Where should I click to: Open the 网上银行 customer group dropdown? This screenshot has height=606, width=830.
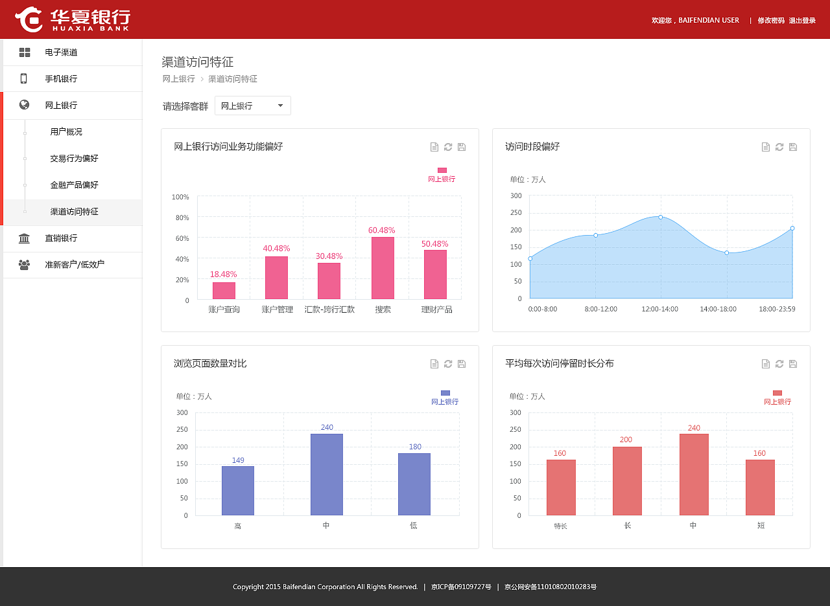click(x=253, y=106)
